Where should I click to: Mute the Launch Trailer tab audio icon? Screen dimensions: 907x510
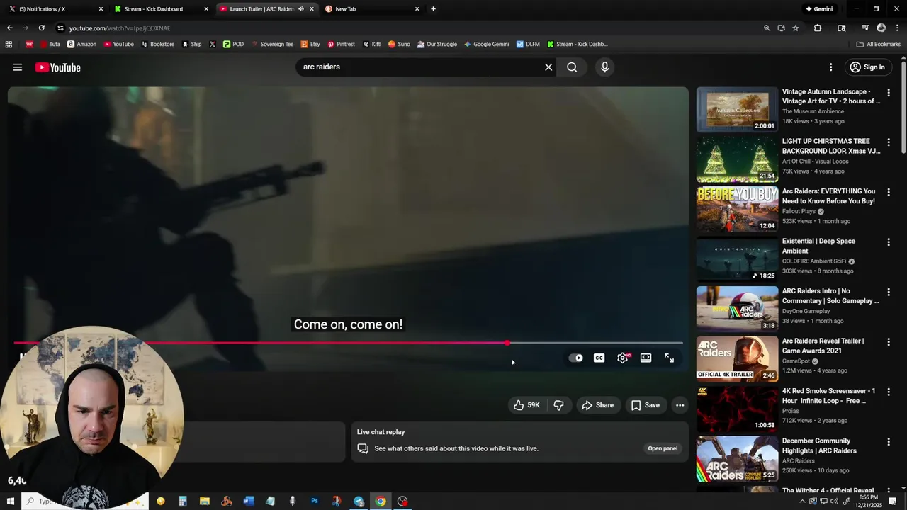coord(300,9)
